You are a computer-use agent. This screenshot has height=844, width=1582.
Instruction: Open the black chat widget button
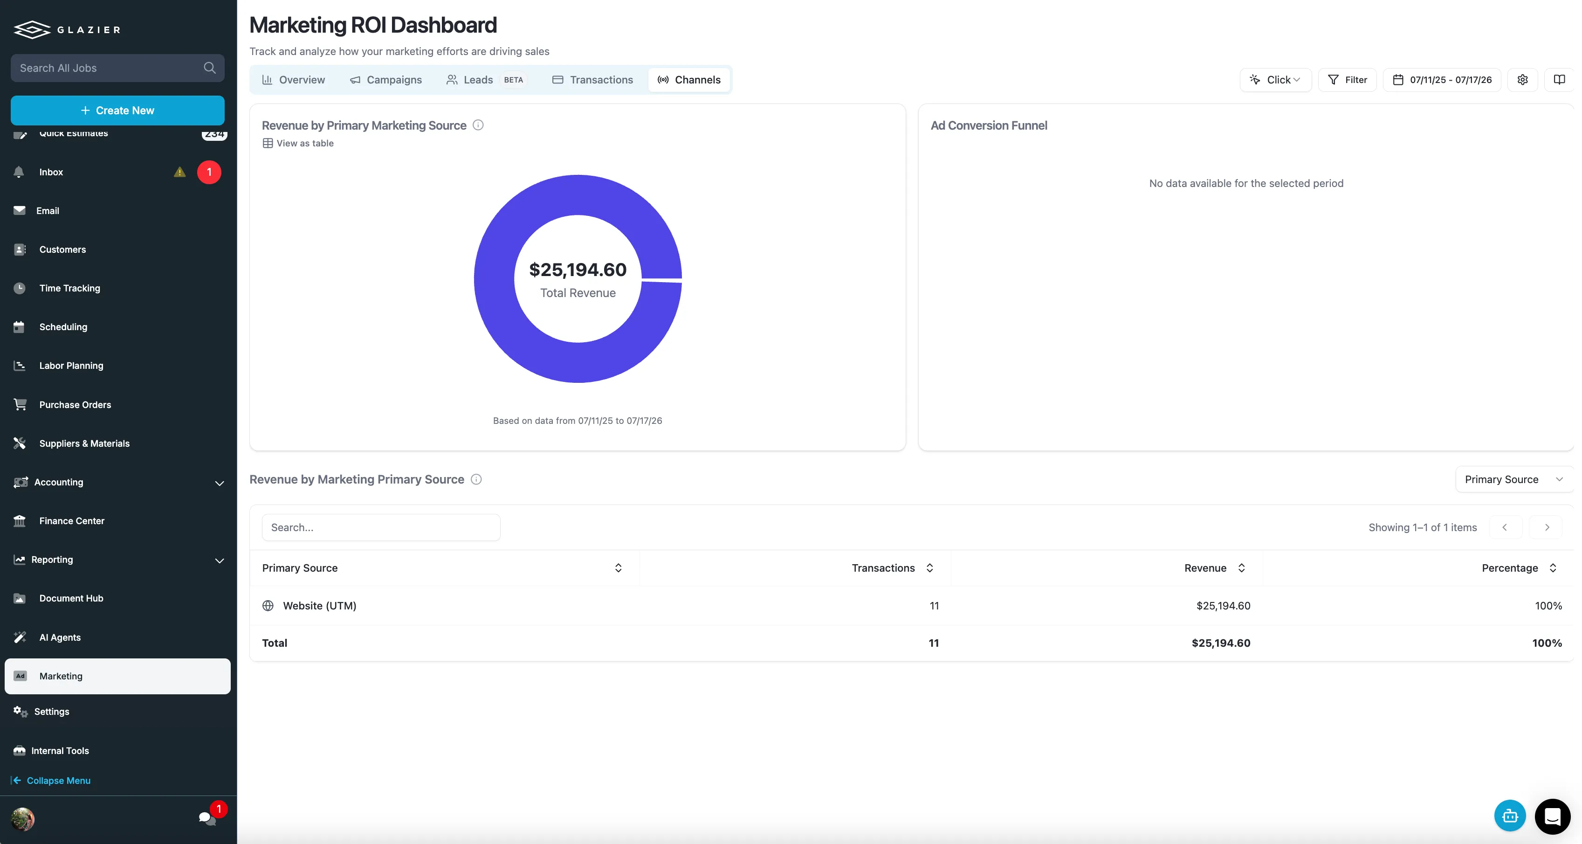point(1553,816)
